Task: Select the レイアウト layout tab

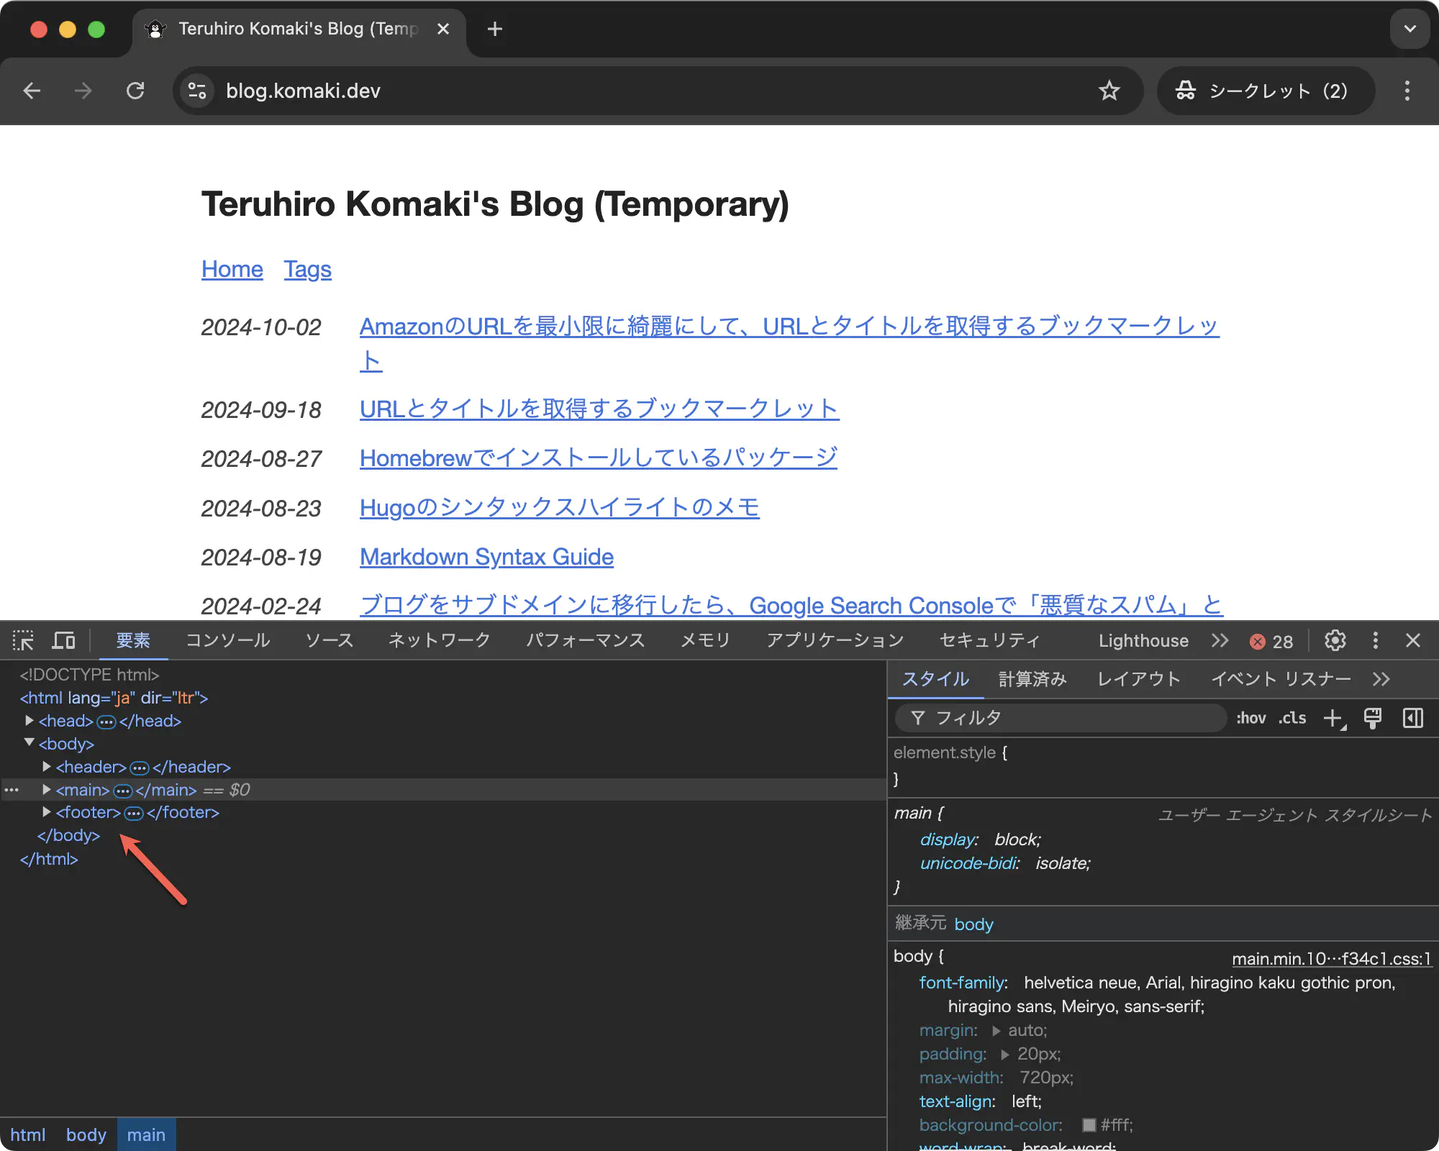Action: 1139,679
